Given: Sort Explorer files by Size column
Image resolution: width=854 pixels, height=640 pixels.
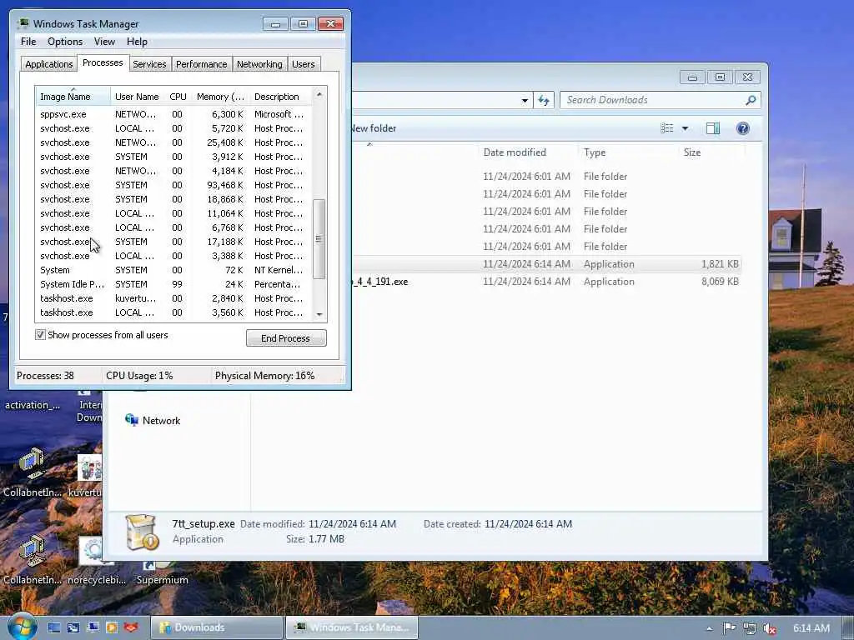Looking at the screenshot, I should pos(711,152).
